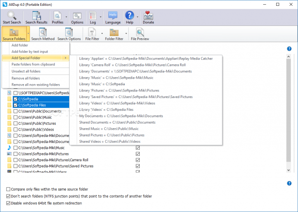The width and height of the screenshot is (298, 212).
Task: Open the Search Options icon
Action: click(x=69, y=32)
